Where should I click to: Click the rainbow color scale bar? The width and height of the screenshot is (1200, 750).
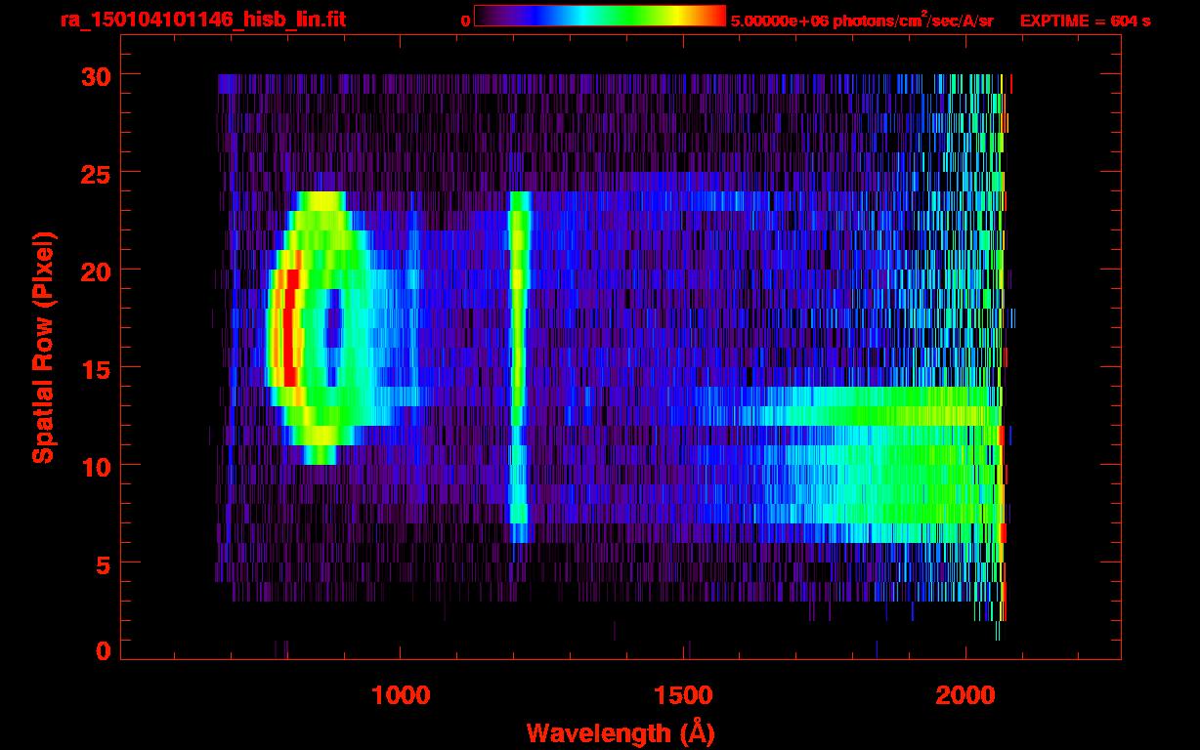coord(600,16)
